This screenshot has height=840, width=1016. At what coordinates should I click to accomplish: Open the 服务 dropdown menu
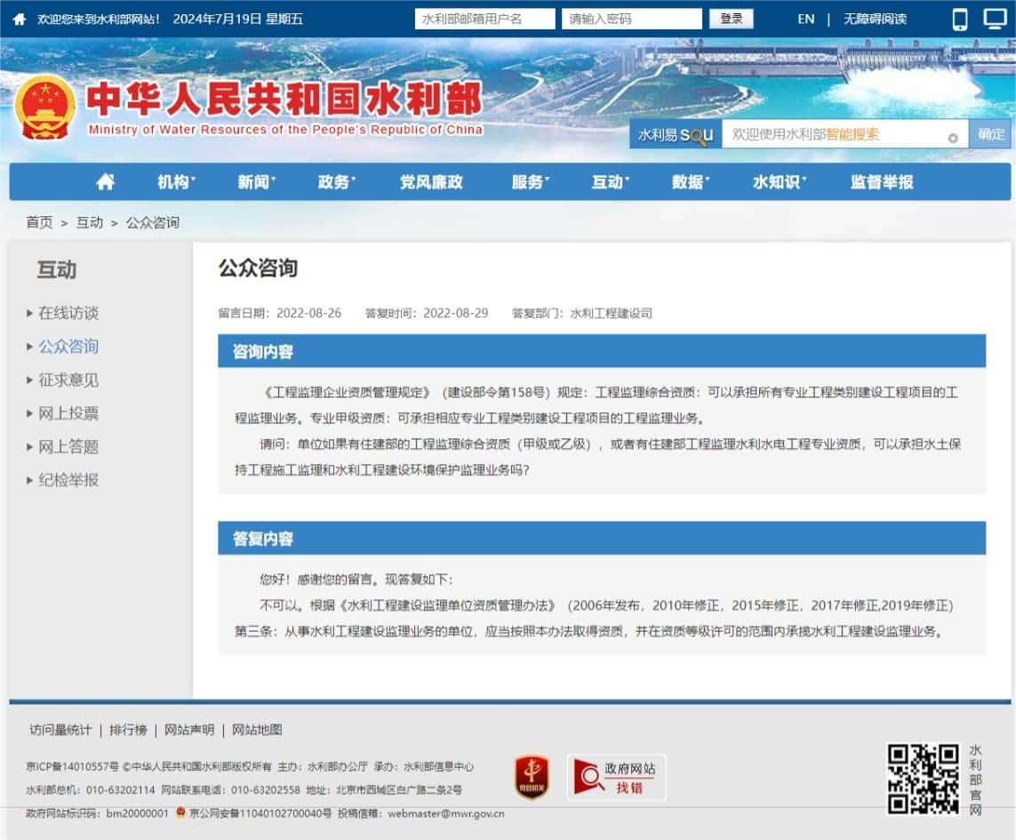(x=530, y=182)
